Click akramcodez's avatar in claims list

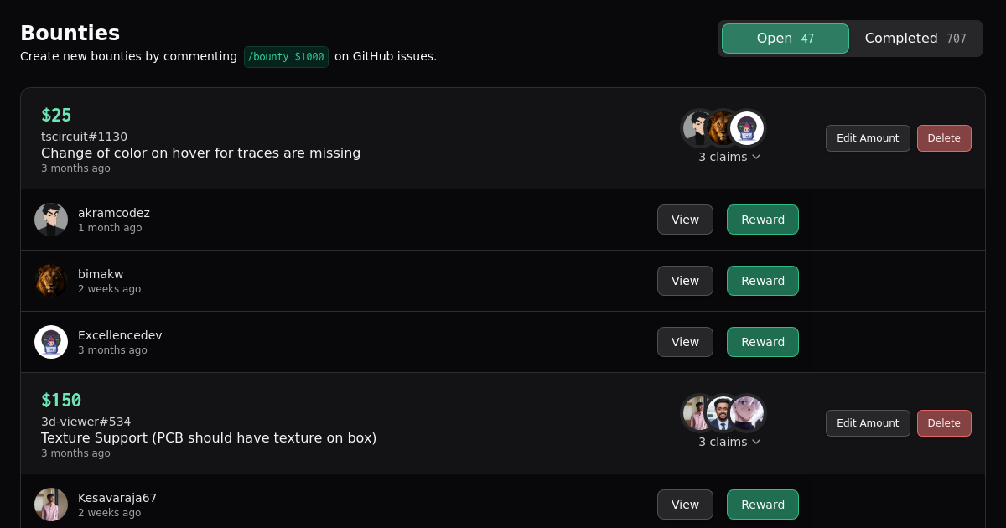click(x=51, y=220)
